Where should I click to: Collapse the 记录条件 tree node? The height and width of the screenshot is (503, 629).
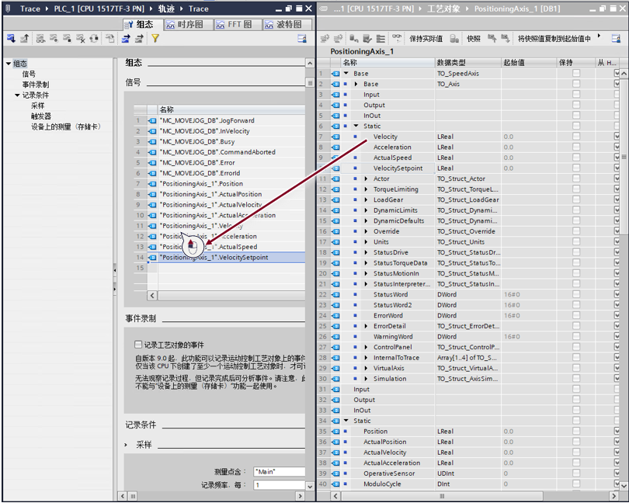(x=17, y=95)
